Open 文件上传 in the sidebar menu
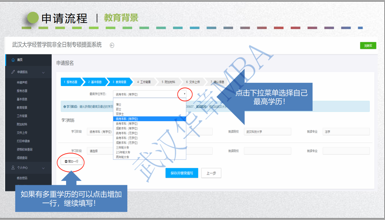Image resolution: width=385 pixels, height=220 pixels. (22, 132)
